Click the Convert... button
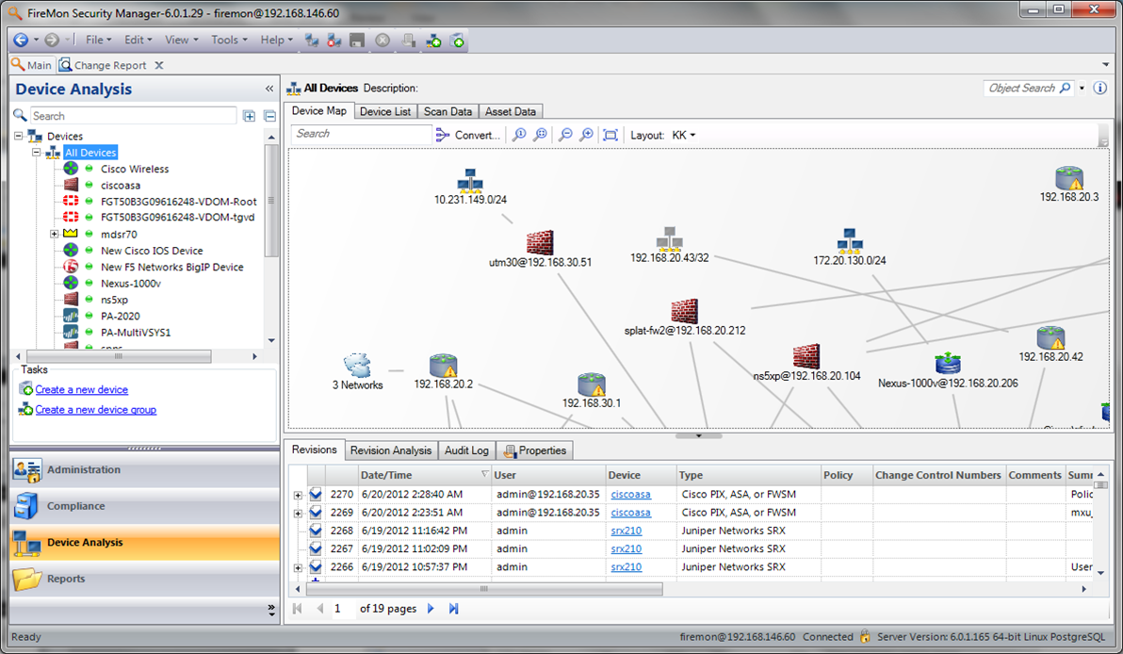 click(467, 135)
